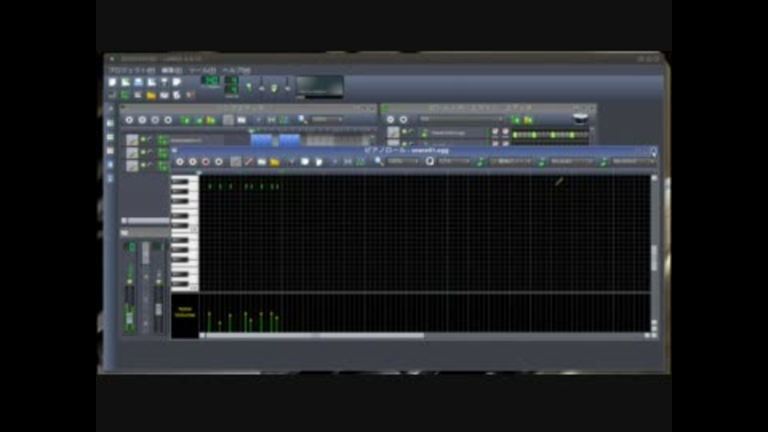The height and width of the screenshot is (432, 768).
Task: Open My Samples tab in left sidebar
Action: tap(110, 137)
